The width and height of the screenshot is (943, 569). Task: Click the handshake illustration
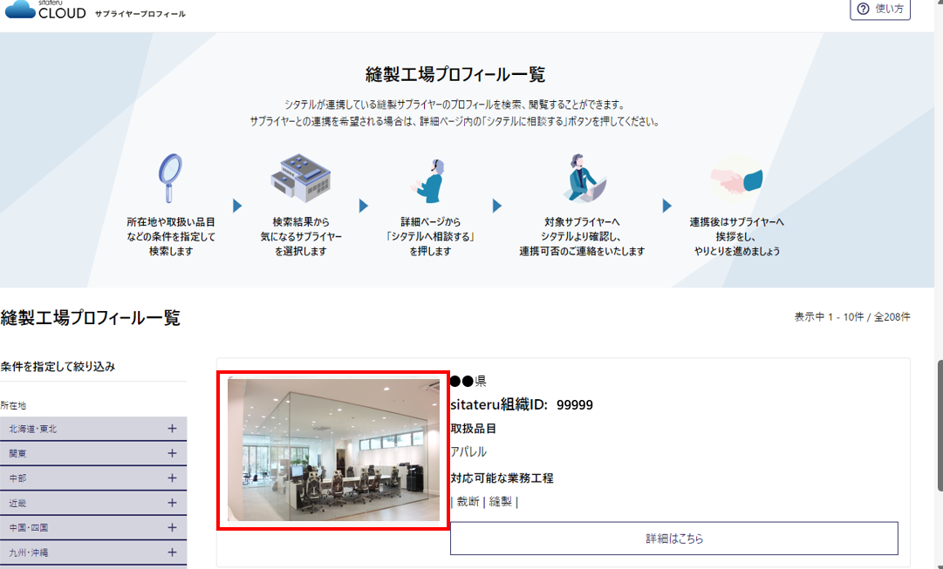click(736, 179)
